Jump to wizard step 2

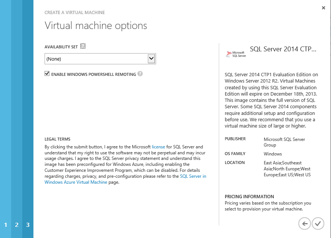(x=17, y=225)
